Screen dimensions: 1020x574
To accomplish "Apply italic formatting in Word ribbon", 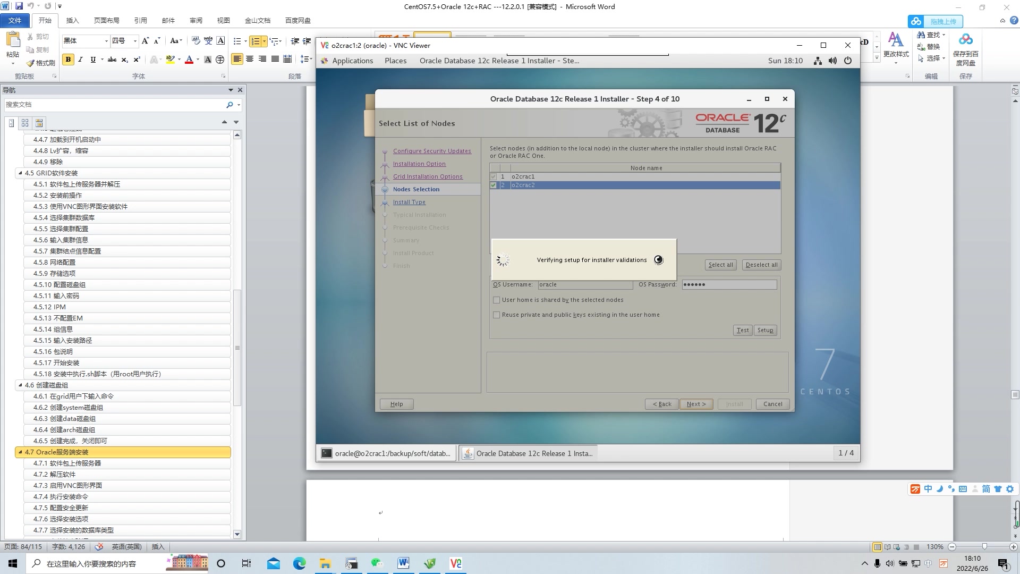I will (x=80, y=60).
